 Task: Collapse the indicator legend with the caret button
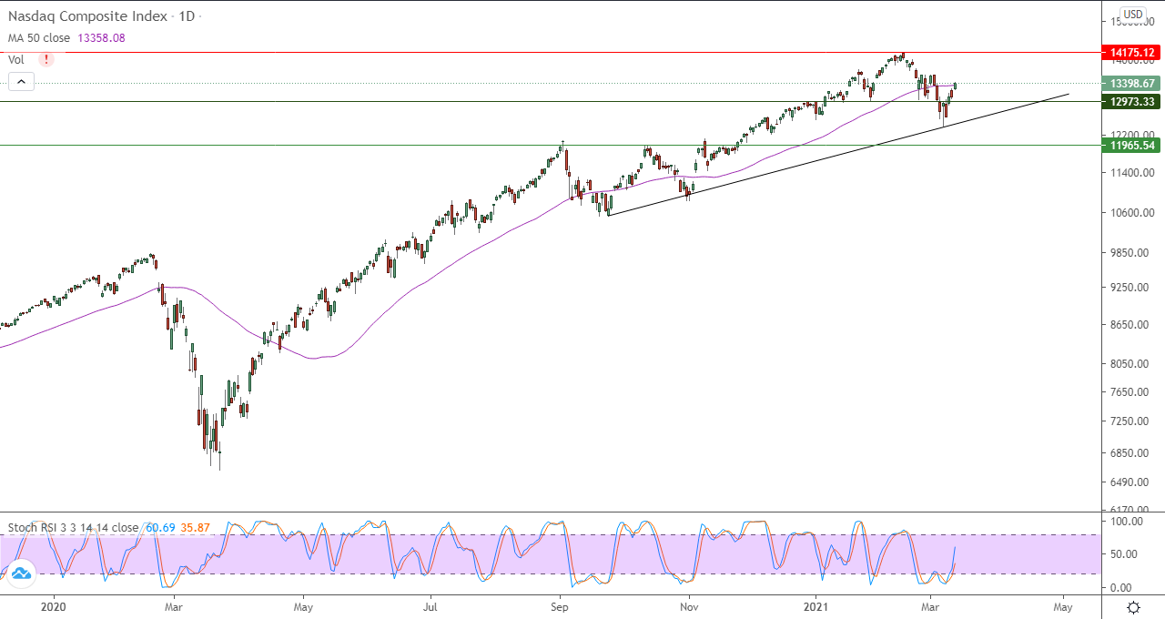[21, 82]
